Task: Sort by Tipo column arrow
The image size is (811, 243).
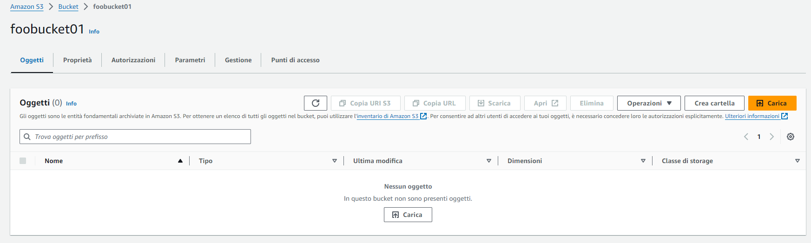Action: (335, 161)
